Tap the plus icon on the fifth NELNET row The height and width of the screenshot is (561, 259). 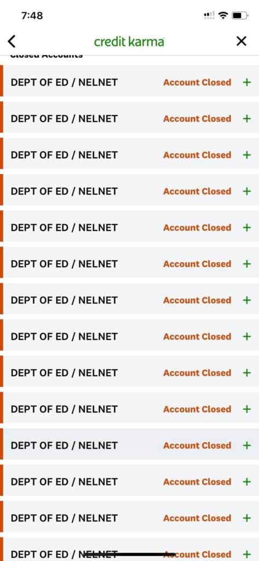click(x=247, y=227)
